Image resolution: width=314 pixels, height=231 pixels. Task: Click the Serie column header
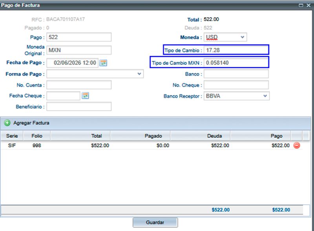tap(12, 136)
